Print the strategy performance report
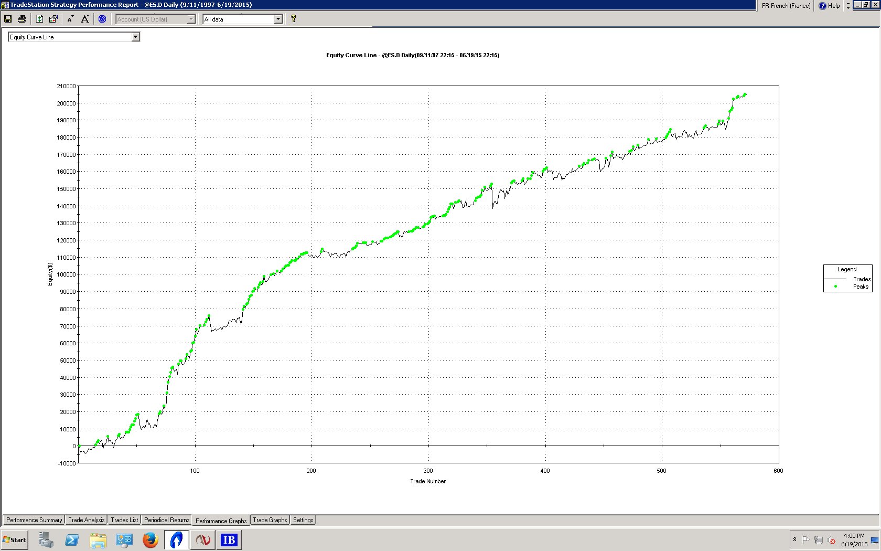 point(22,19)
